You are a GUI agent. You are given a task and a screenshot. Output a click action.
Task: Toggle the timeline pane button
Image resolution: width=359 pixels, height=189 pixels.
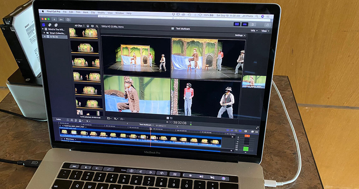(244, 24)
